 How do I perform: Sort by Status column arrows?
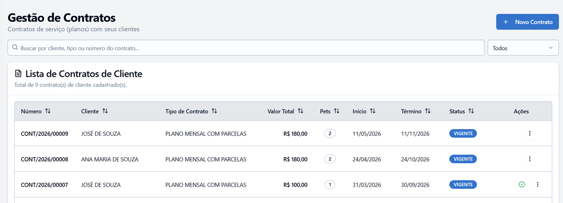[471, 111]
